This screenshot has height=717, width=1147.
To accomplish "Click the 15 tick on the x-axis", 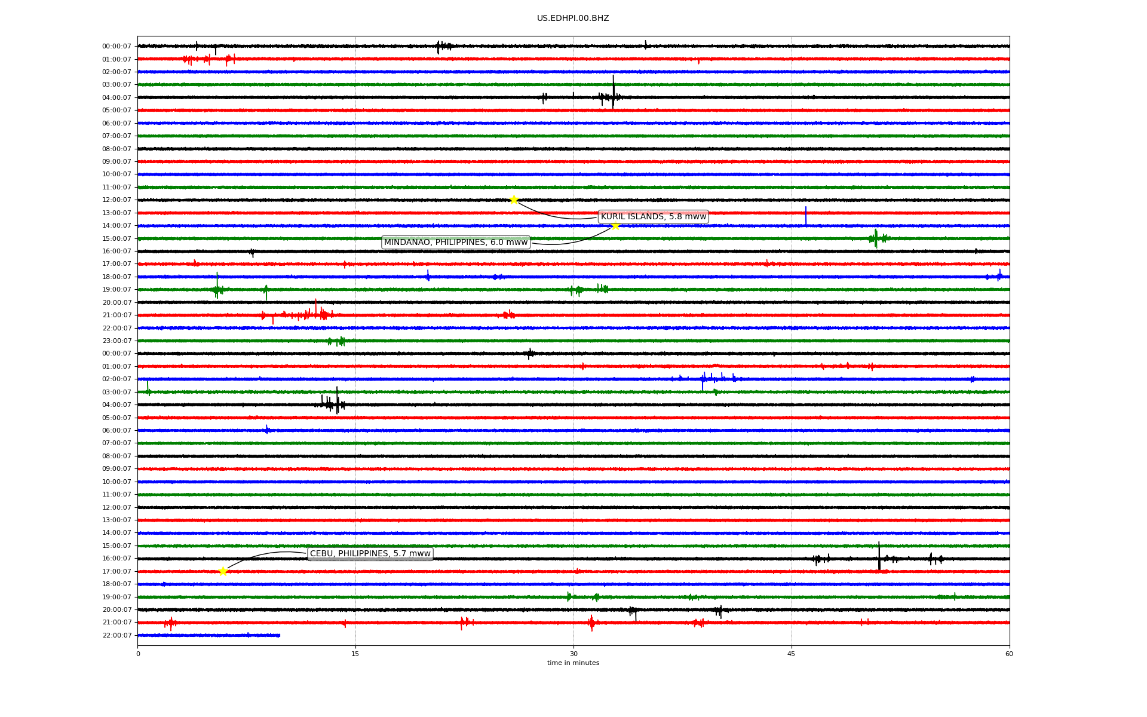I will [355, 654].
